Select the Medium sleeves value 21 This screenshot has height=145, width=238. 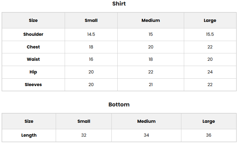pos(151,85)
